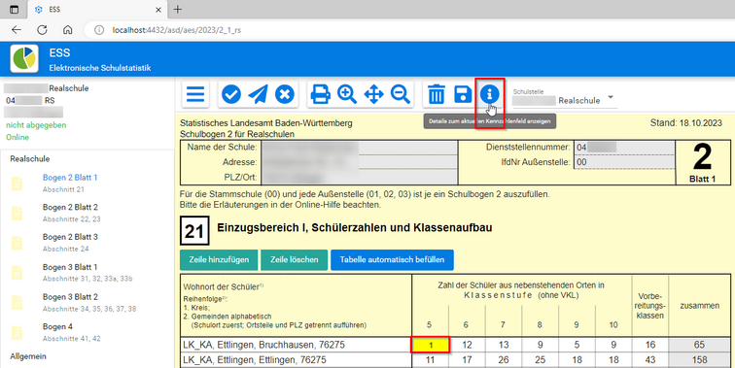735x368 pixels.
Task: Click the zoom out magnifier icon
Action: click(401, 94)
